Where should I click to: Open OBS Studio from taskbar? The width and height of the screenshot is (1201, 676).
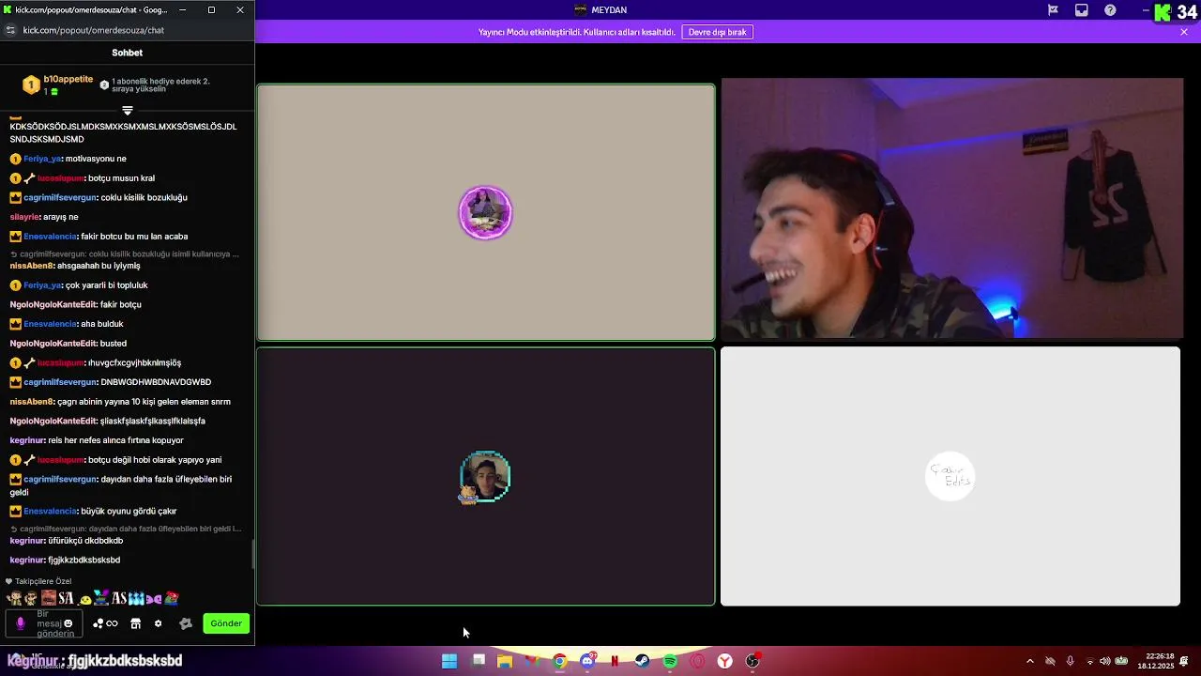pos(753,661)
